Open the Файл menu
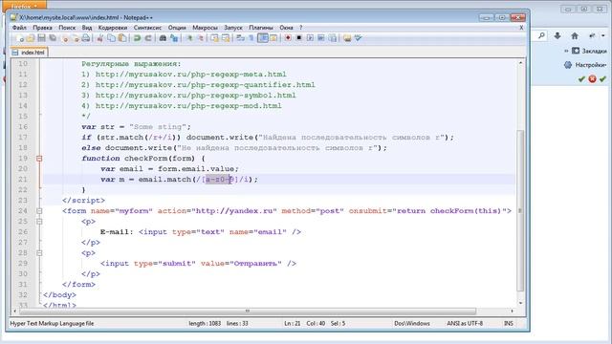The width and height of the screenshot is (612, 344). point(19,28)
